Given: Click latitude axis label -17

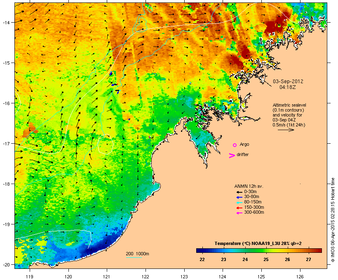Looking at the screenshot, I should coord(6,143).
